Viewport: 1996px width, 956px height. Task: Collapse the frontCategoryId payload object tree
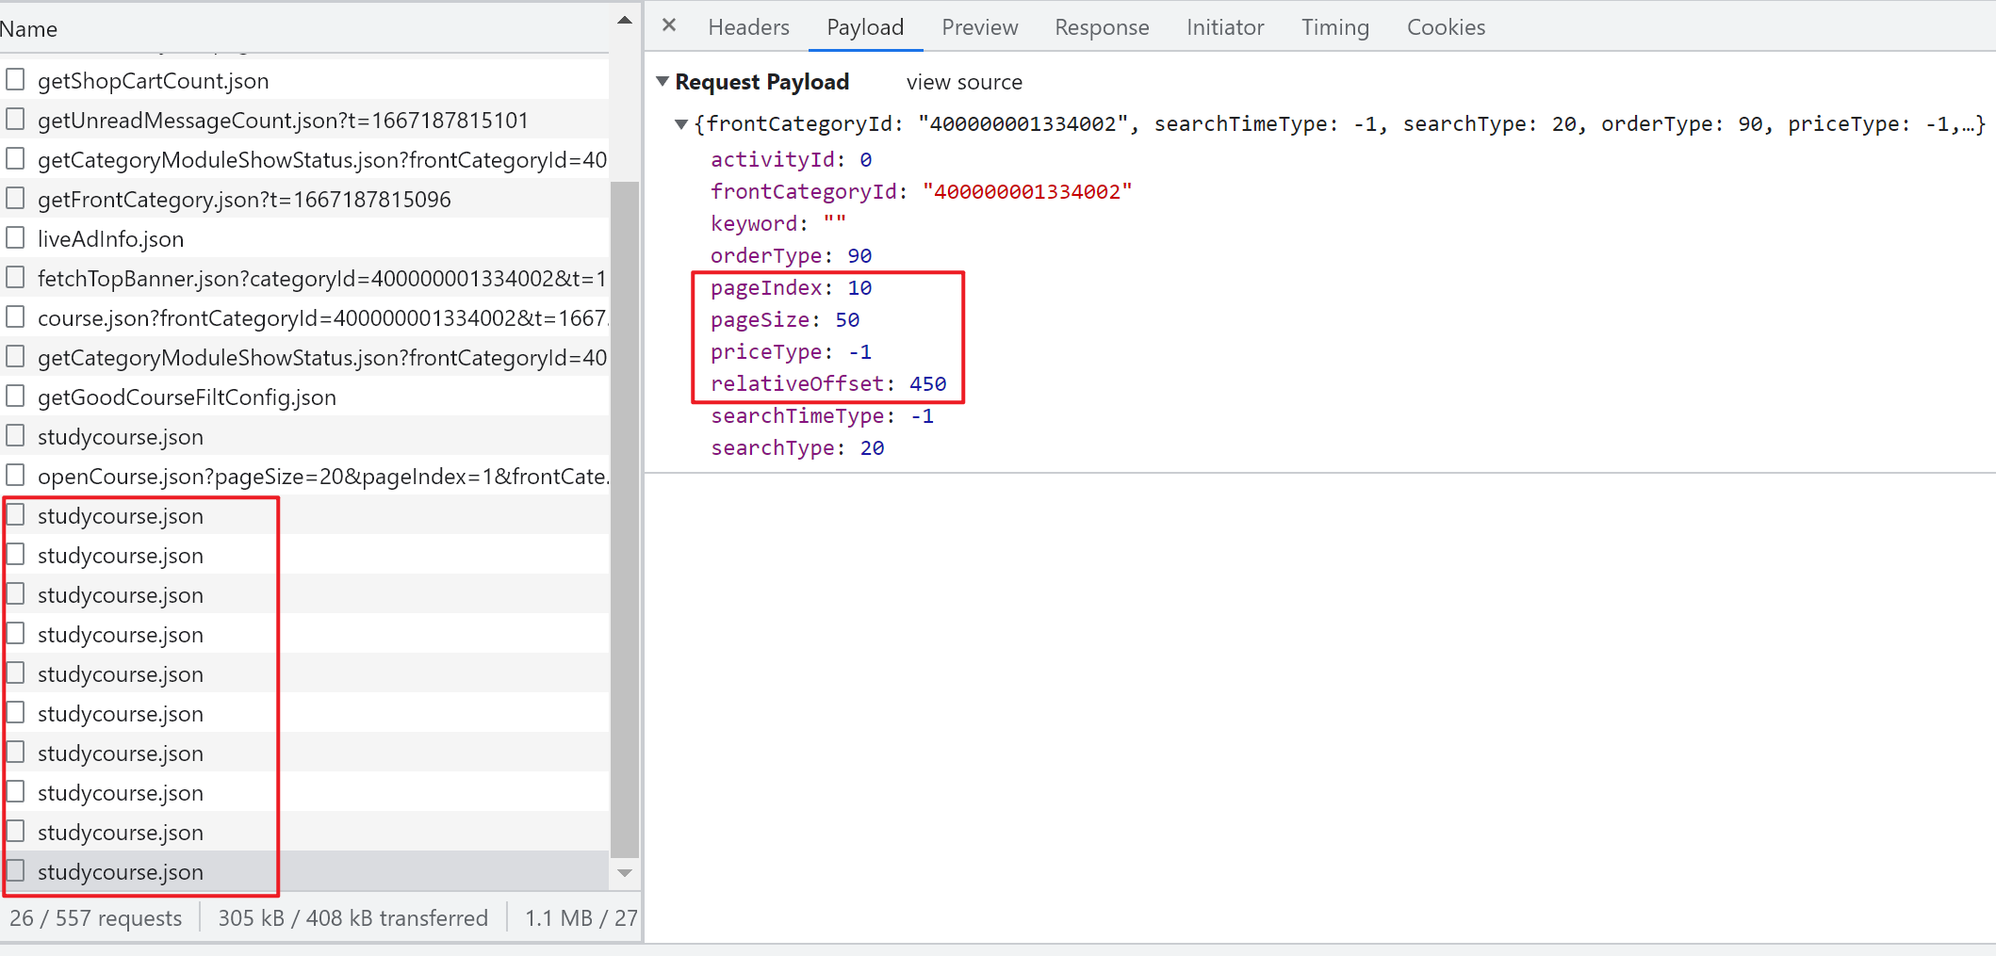coord(681,124)
